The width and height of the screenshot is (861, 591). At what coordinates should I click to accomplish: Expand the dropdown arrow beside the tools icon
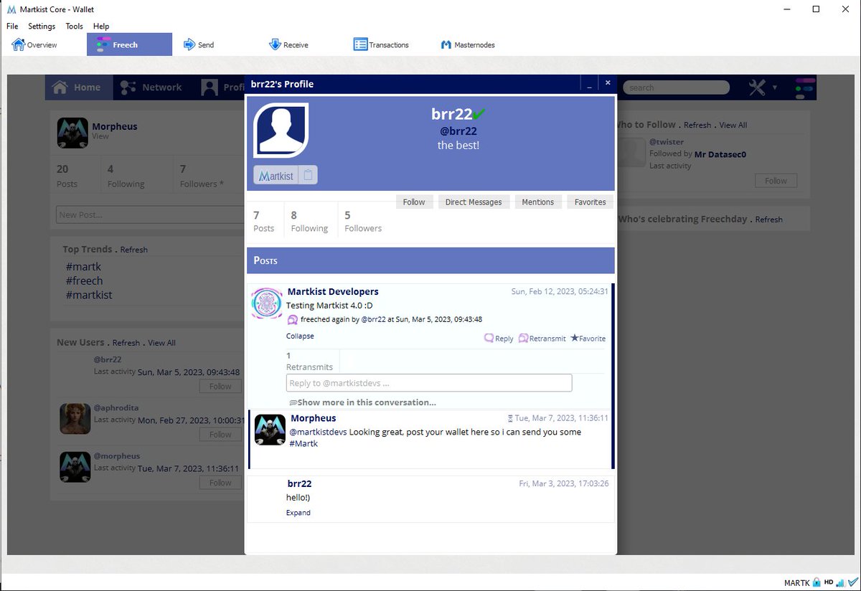click(x=774, y=88)
